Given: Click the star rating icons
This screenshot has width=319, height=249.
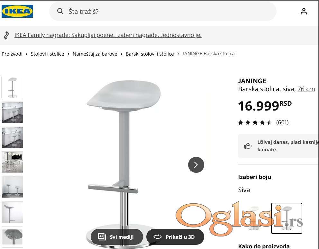Looking at the screenshot, I should coord(255,122).
